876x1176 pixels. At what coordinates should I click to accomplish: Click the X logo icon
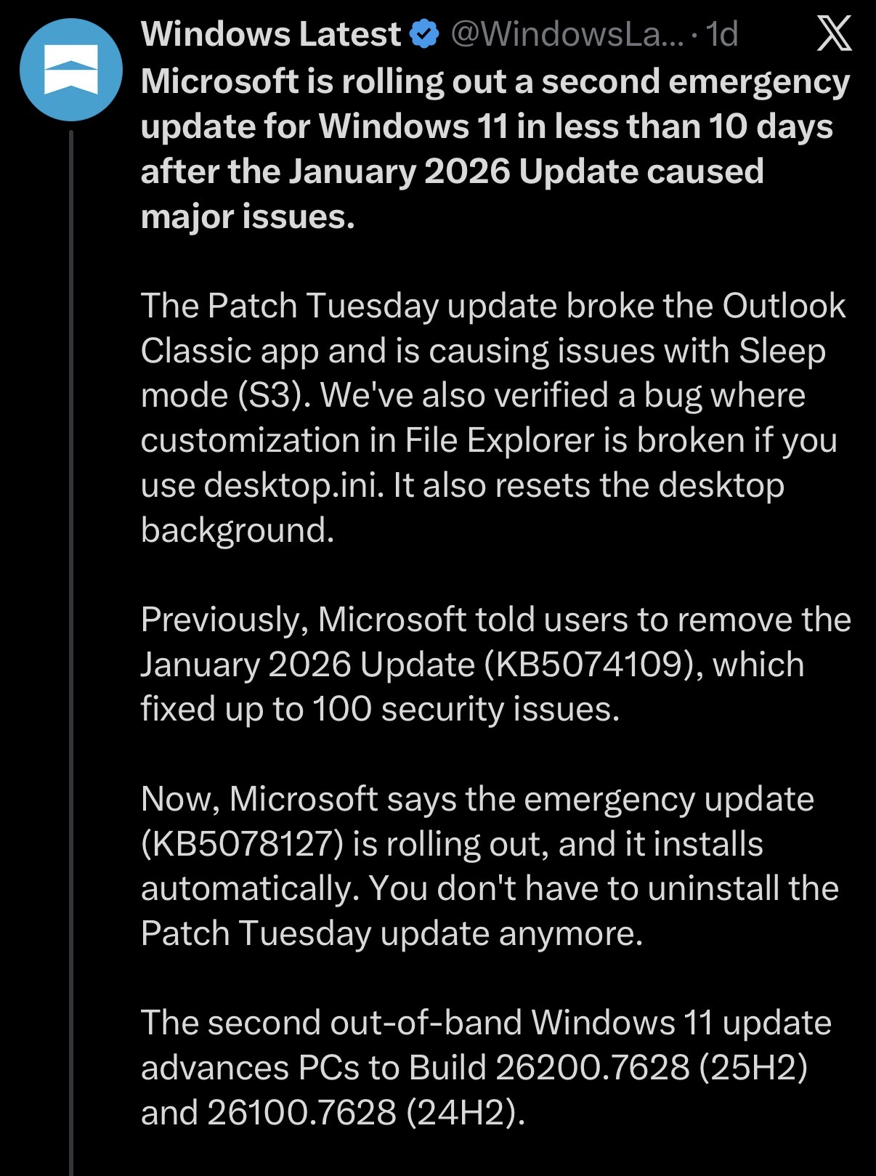[834, 34]
